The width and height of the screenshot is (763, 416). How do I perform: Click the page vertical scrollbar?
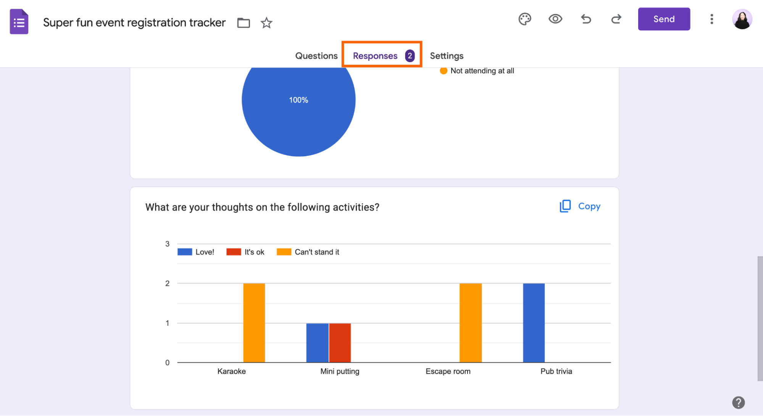click(760, 318)
